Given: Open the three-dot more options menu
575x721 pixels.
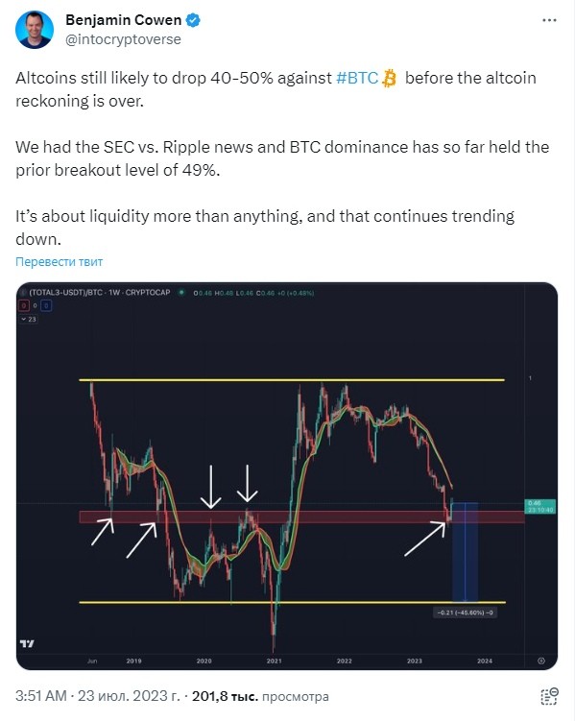Looking at the screenshot, I should (x=549, y=20).
